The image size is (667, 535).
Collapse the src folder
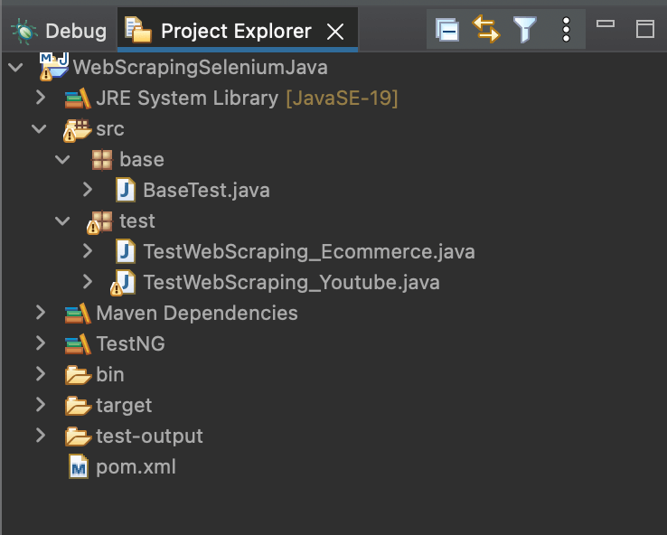40,128
